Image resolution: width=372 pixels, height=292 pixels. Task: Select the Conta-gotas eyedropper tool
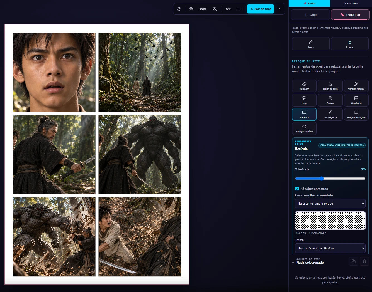330,114
